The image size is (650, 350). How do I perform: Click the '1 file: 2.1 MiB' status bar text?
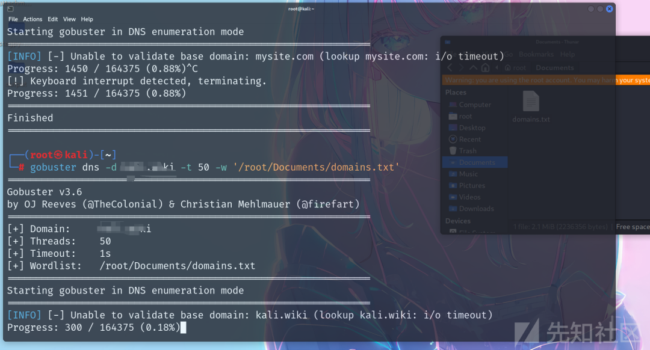[x=560, y=227]
